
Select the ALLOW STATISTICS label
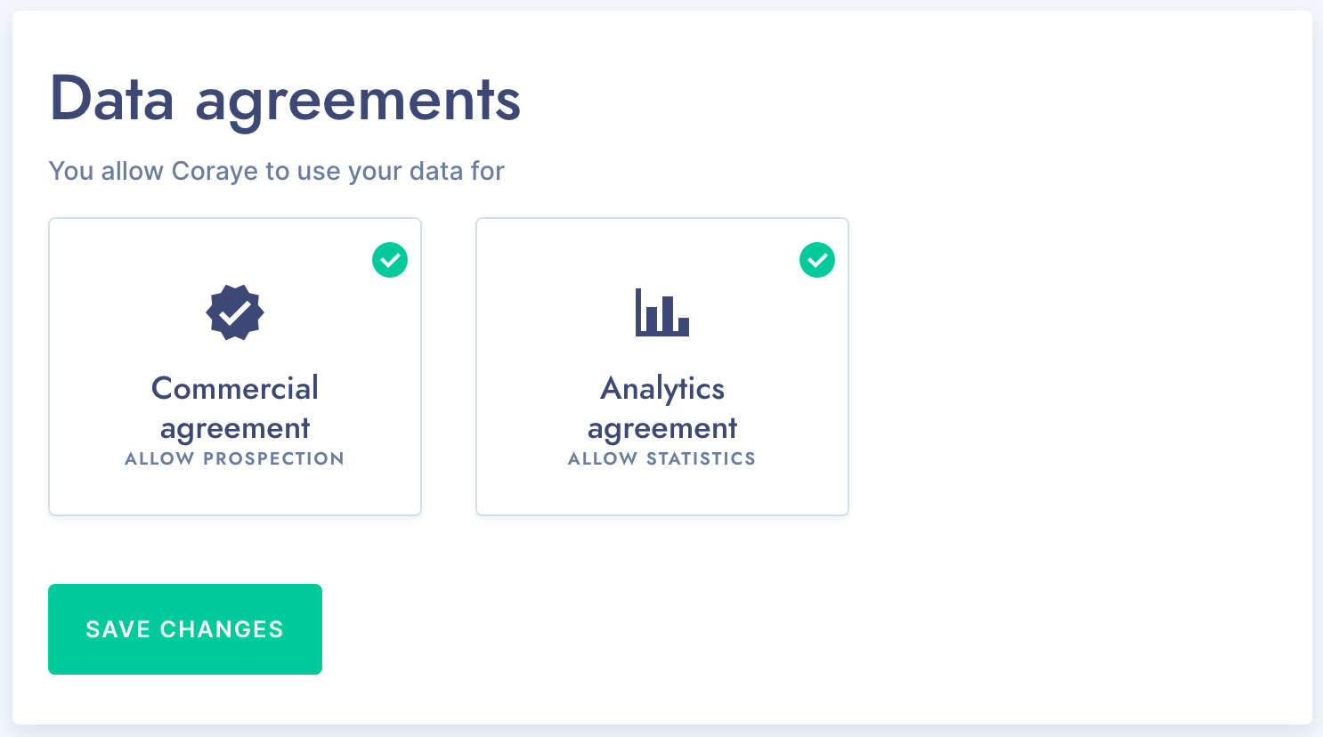(661, 458)
